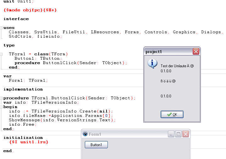Click 'TFileVersionInfo.Create(nil)' in code
The image size is (226, 159).
[x=71, y=111]
